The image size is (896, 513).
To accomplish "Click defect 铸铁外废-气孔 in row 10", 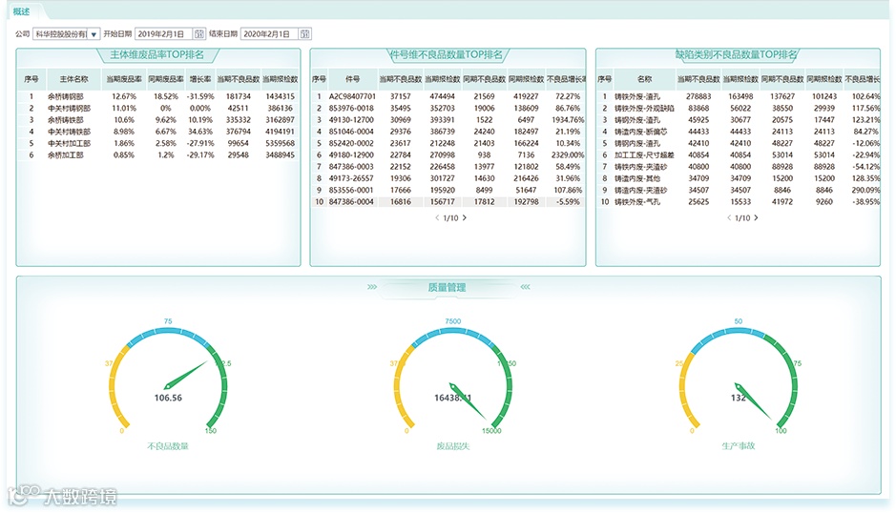I will (637, 201).
